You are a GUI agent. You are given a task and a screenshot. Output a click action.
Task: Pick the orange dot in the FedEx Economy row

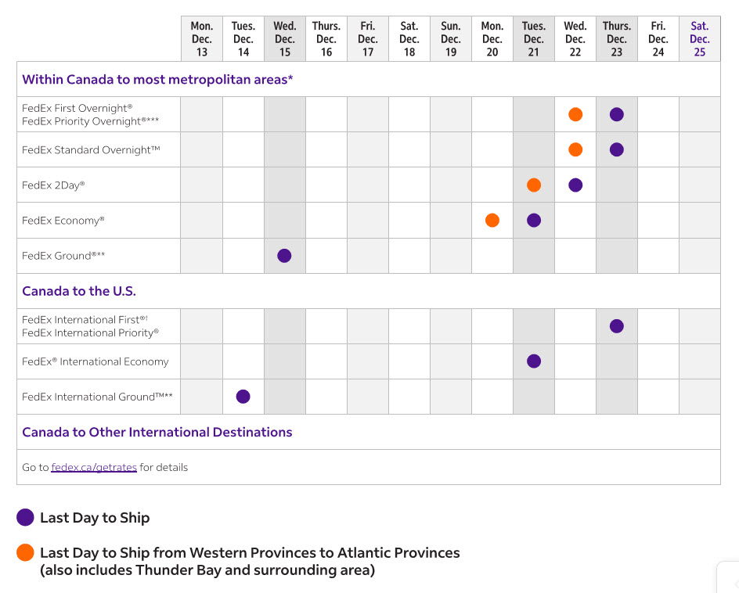[x=492, y=220]
